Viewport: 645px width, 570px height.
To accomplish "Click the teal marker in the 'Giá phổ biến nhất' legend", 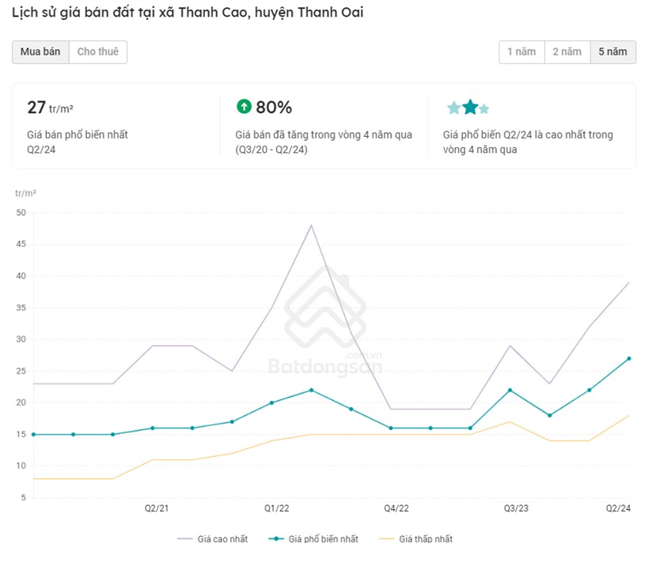I will coord(276,539).
